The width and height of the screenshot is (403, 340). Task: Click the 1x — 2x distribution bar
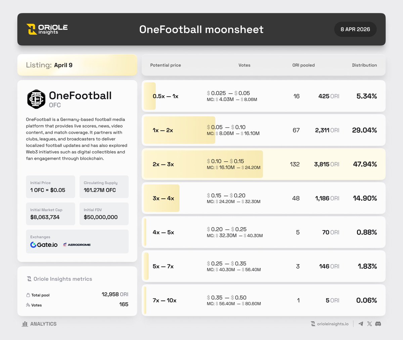pos(179,130)
